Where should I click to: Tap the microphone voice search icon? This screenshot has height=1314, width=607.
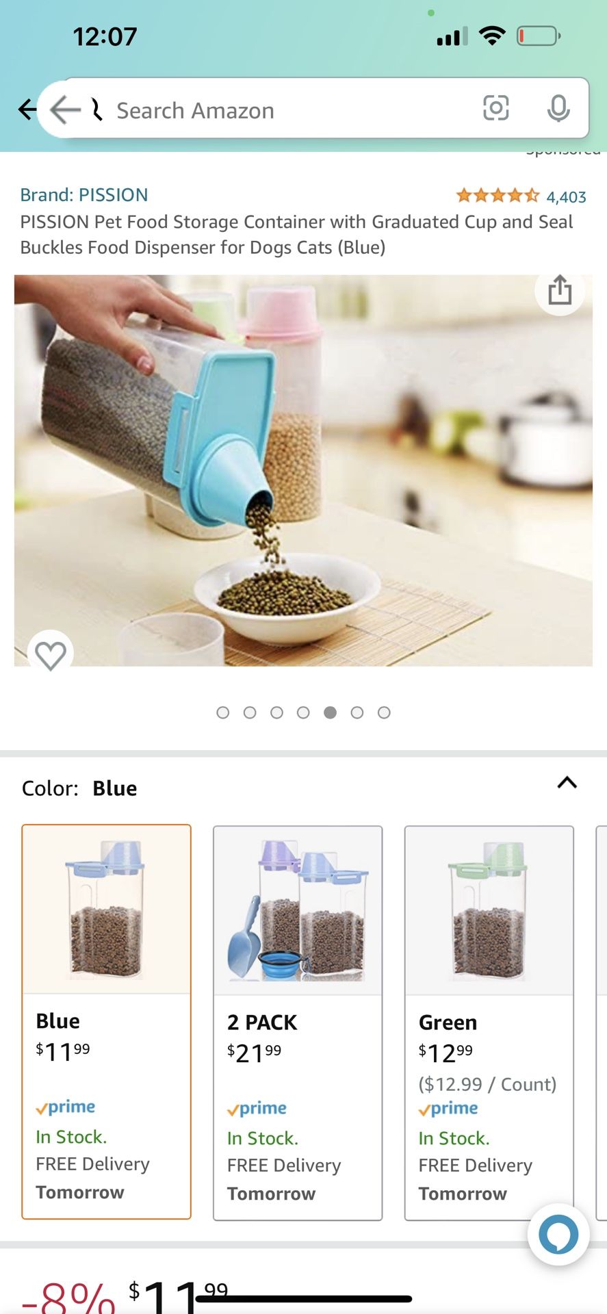[558, 108]
